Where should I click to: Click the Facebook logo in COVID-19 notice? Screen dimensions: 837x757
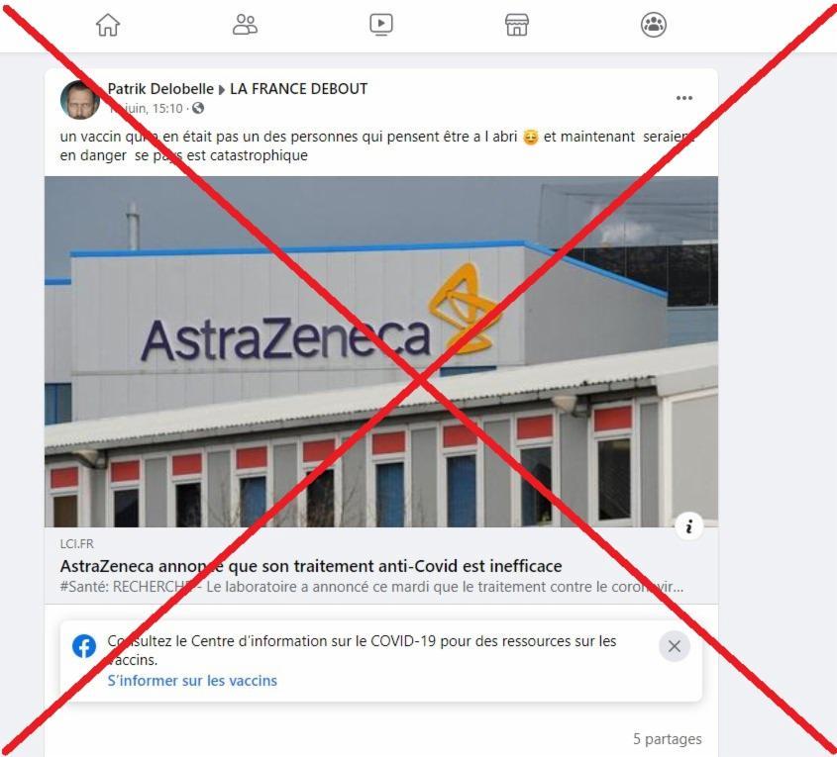(x=84, y=646)
